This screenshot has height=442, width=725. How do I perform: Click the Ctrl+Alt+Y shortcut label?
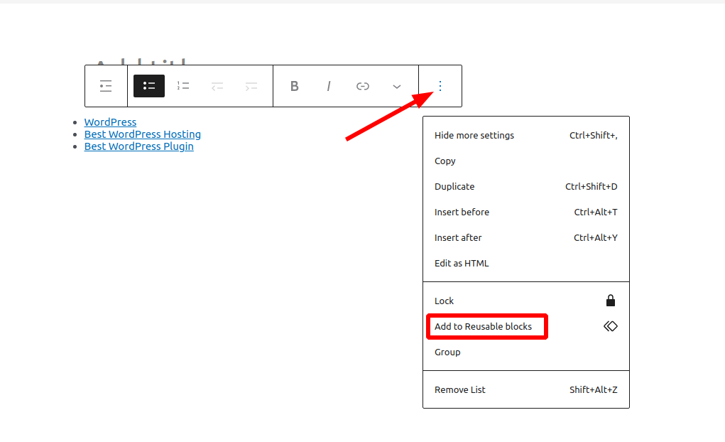596,237
